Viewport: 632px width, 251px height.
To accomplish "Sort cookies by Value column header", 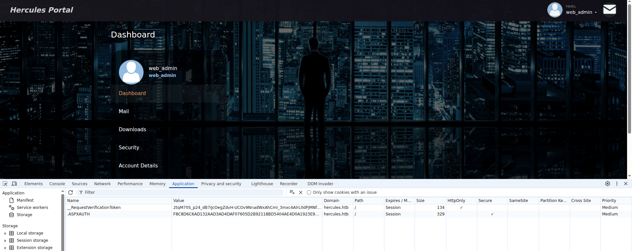I will coord(247,201).
